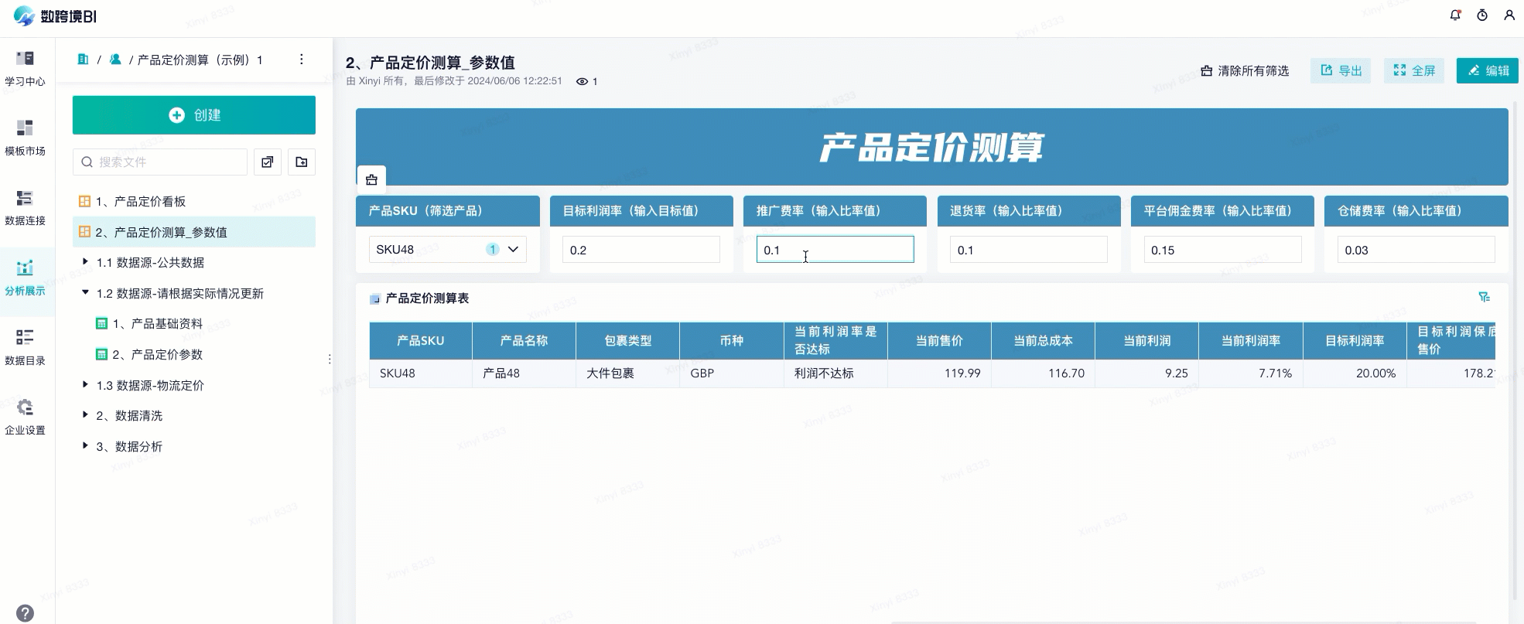Image resolution: width=1524 pixels, height=624 pixels.
Task: Click the 仓储费率 input field
Action: point(1416,250)
